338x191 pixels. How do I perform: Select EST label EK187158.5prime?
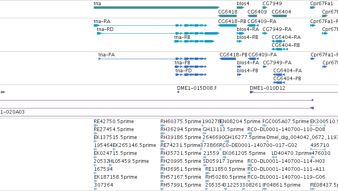coord(116,177)
